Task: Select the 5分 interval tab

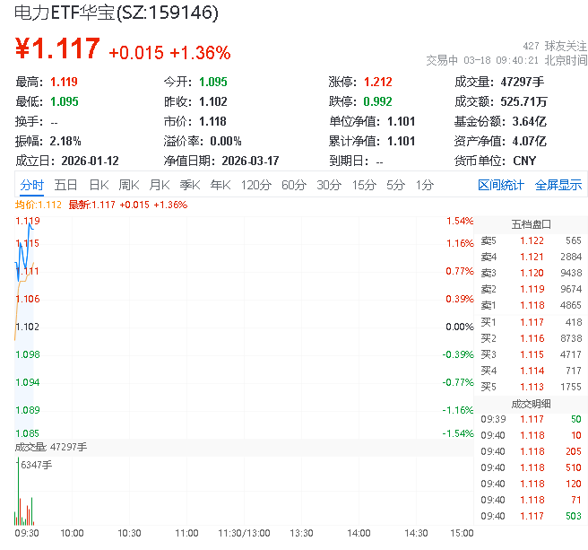Action: pyautogui.click(x=395, y=185)
